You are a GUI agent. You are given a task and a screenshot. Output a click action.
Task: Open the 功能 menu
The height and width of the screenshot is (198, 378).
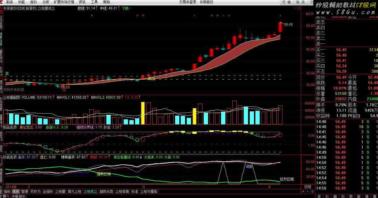[22, 2]
